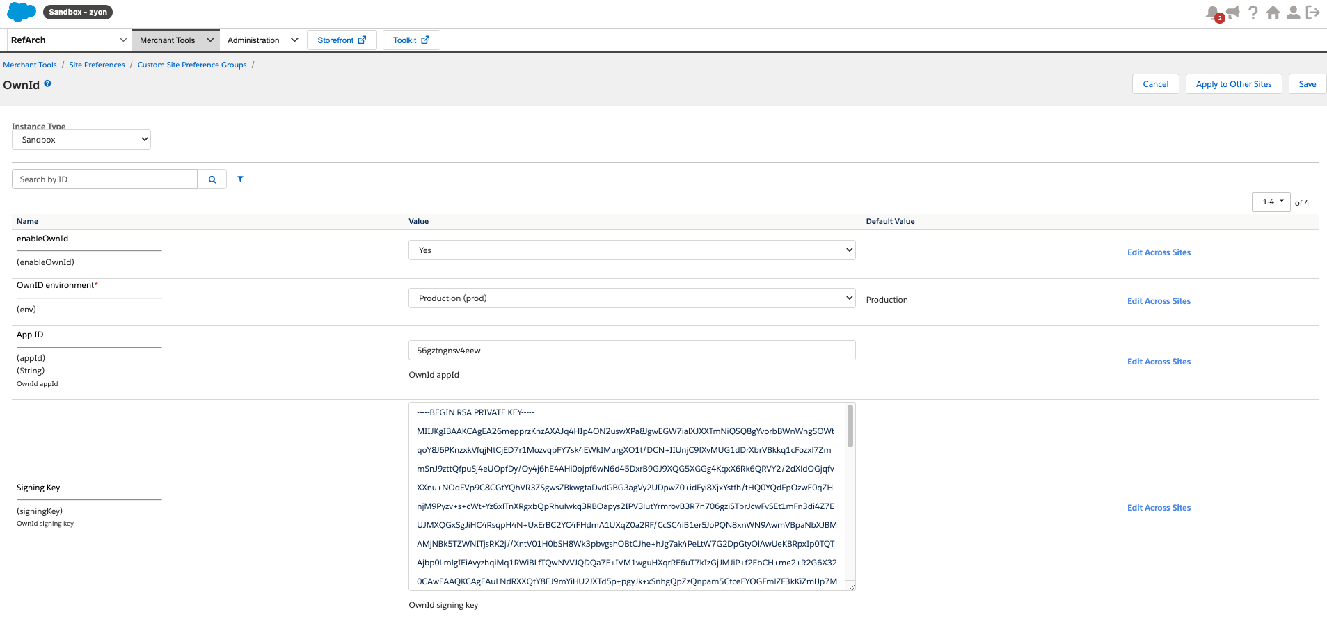Click the Value column header

(x=418, y=221)
